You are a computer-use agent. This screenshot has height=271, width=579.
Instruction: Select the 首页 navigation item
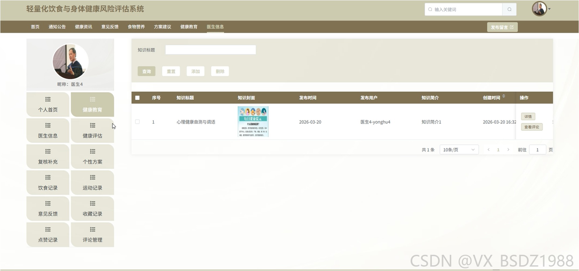point(35,27)
